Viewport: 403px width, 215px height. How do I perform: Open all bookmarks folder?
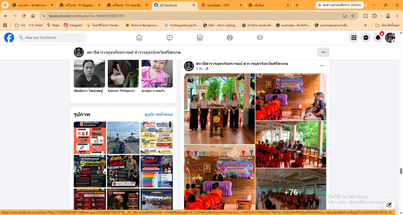pyautogui.click(x=387, y=25)
